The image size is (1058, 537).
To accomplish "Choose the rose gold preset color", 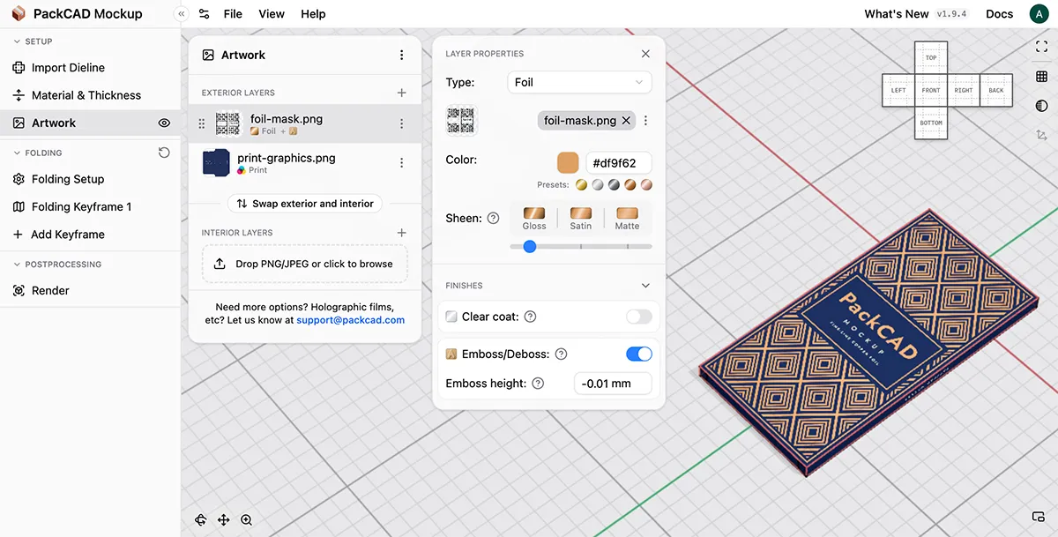I will click(645, 185).
